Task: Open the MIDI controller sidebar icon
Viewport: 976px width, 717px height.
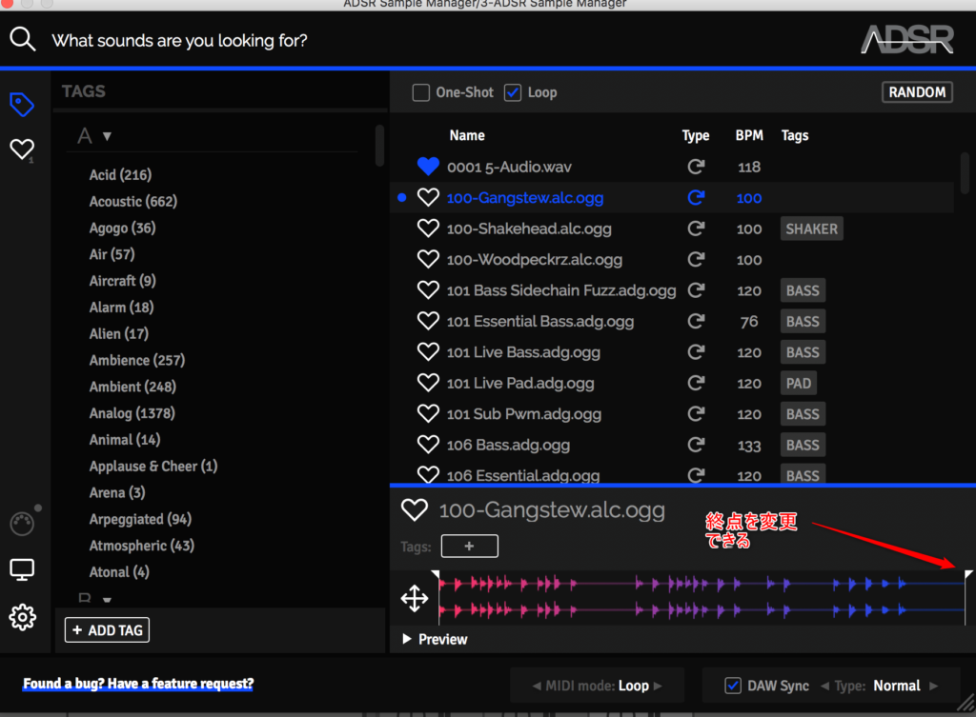Action: 22,524
